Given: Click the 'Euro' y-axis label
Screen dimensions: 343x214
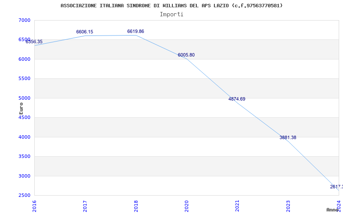Looking at the screenshot, I should pos(21,109).
